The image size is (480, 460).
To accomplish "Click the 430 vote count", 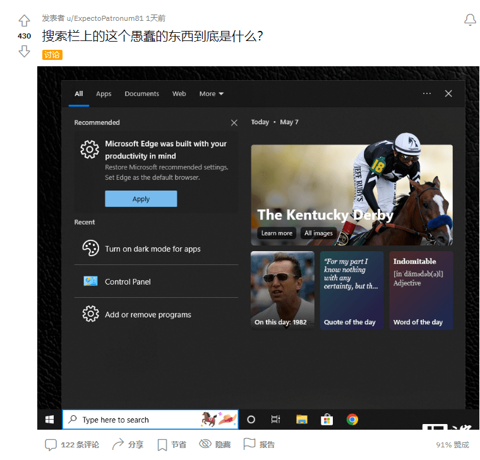I will [24, 36].
